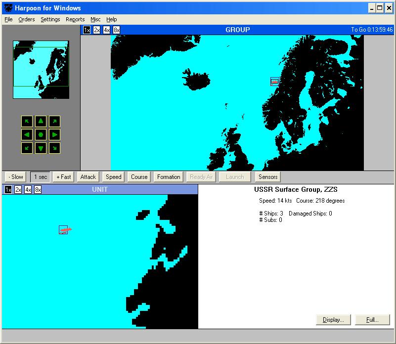Open the Formation editor button
Viewport: 396px width, 344px height.
(x=169, y=177)
